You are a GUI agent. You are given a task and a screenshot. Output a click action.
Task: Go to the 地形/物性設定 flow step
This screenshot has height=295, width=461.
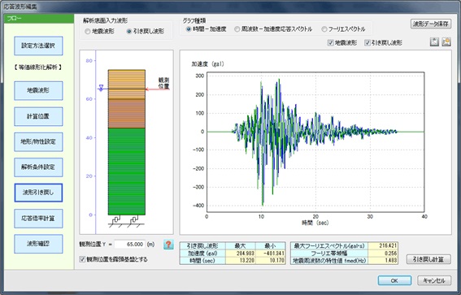coord(38,142)
